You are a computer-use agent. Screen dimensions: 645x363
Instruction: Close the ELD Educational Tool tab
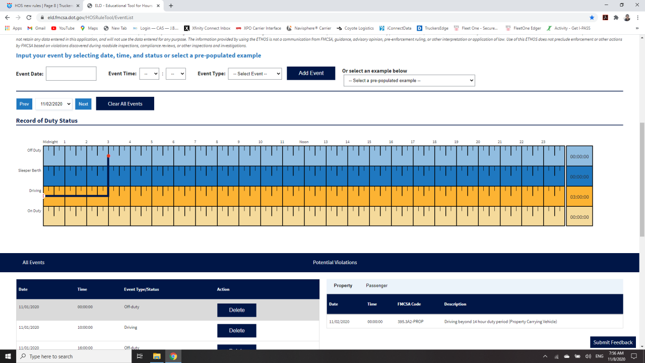[158, 6]
